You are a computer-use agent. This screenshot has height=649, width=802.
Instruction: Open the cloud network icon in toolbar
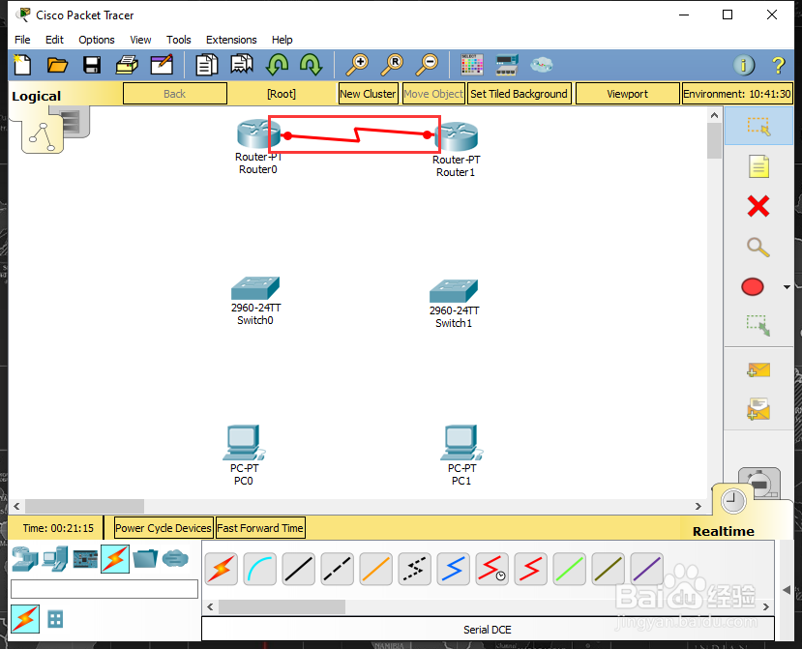click(541, 65)
